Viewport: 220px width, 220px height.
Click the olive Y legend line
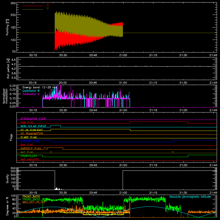[33, 10]
